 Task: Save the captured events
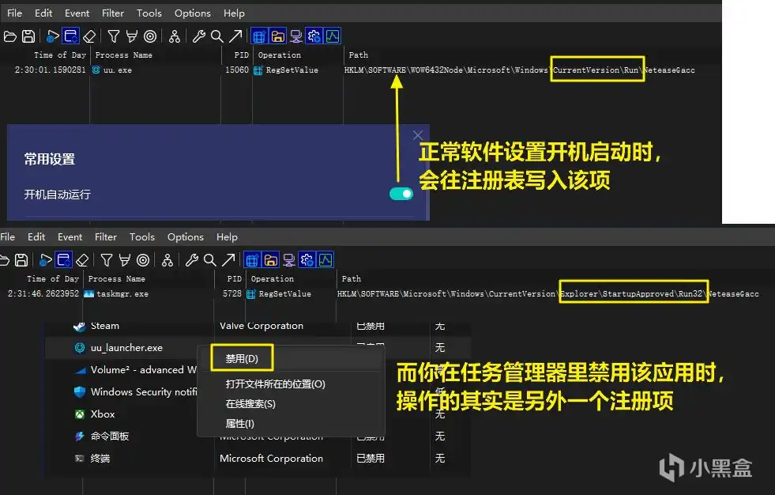[28, 36]
